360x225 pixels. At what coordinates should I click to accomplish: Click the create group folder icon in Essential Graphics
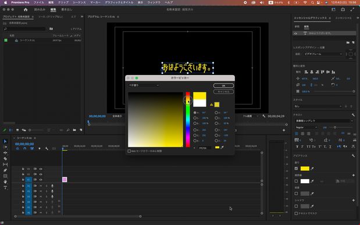(x=348, y=42)
